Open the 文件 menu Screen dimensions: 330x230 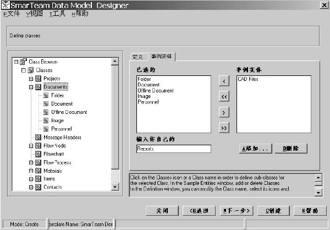(12, 14)
